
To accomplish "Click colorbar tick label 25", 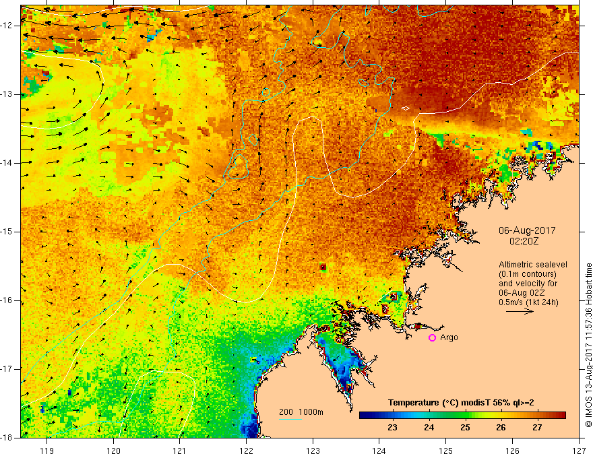I will [x=465, y=428].
